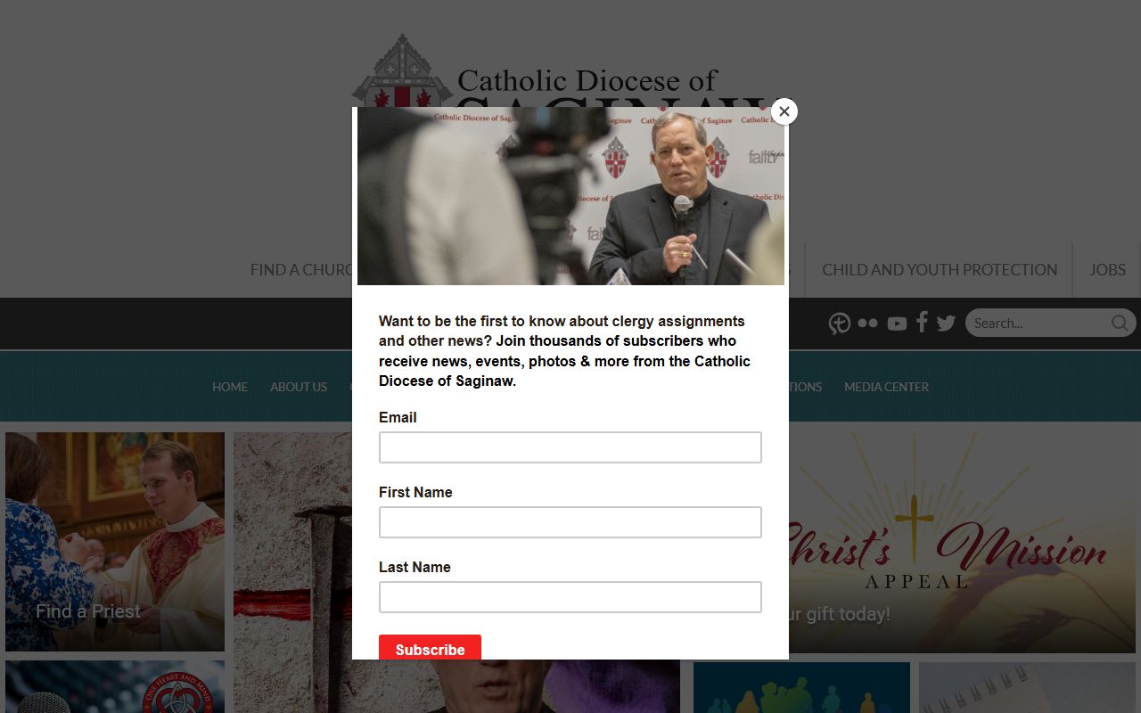This screenshot has width=1141, height=713.
Task: Focus the Last Name text field
Action: coord(570,597)
